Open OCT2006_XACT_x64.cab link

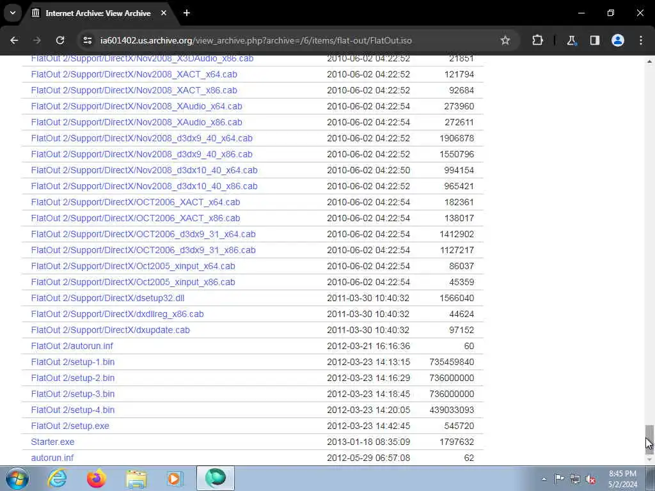[136, 202]
